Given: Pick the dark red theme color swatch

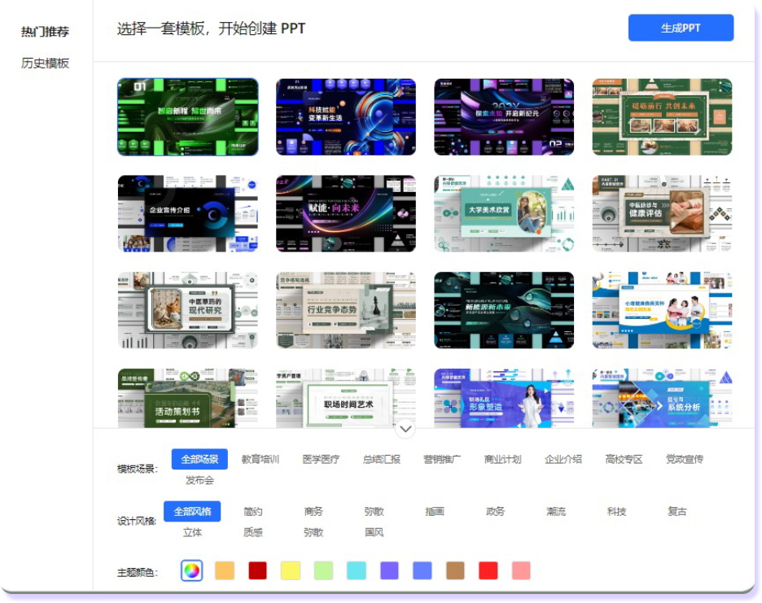Looking at the screenshot, I should click(257, 570).
